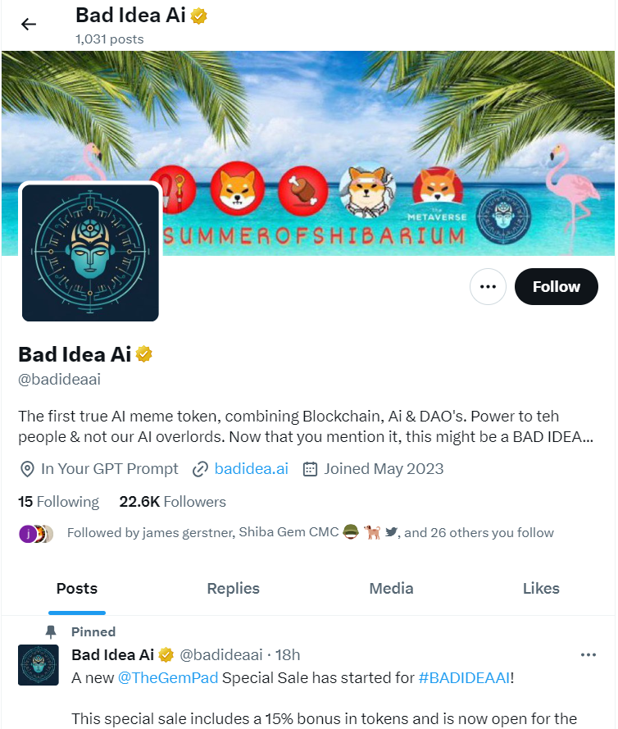Switch to the Replies tab
The image size is (618, 729).
[x=234, y=590]
